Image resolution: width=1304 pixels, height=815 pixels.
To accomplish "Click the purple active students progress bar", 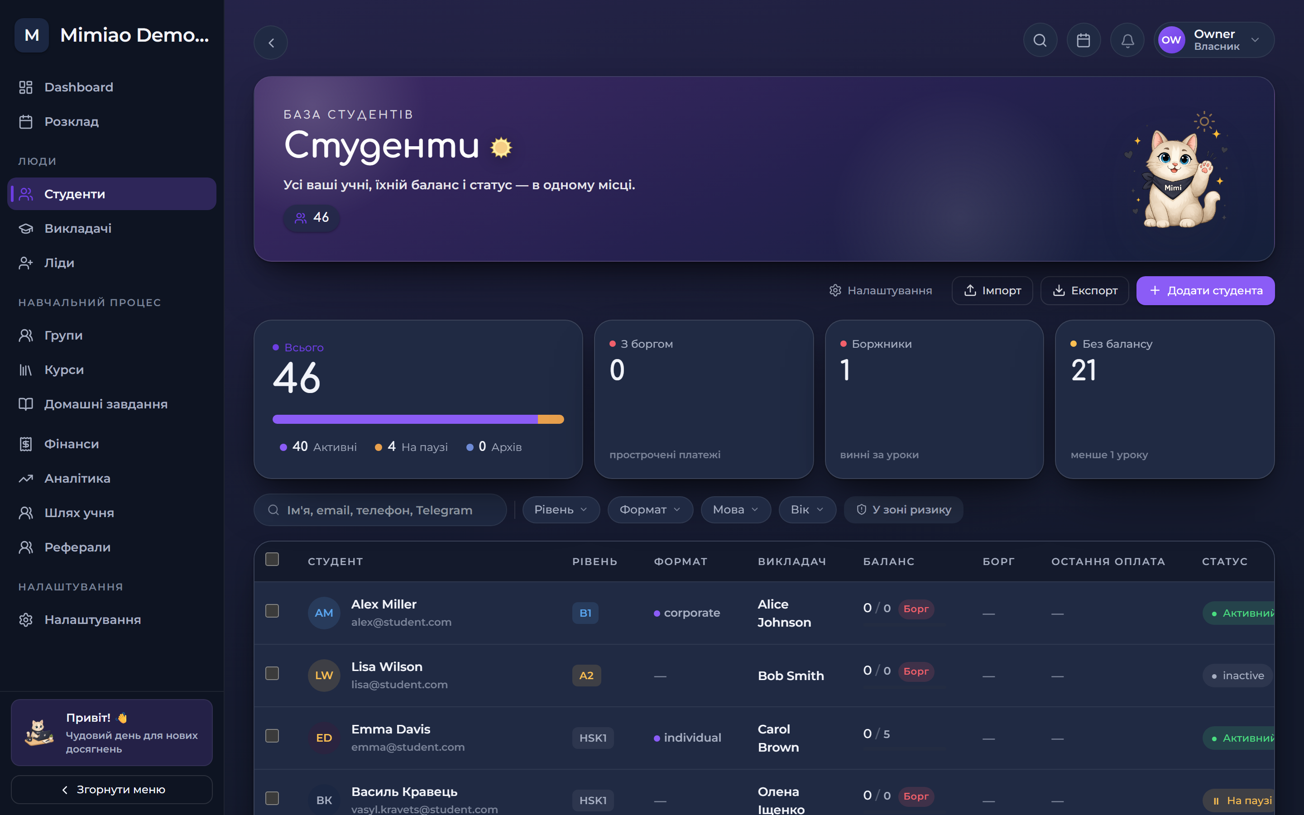I will coord(405,419).
